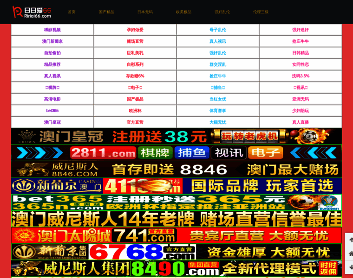Open the 首页 navigation item

pyautogui.click(x=72, y=12)
